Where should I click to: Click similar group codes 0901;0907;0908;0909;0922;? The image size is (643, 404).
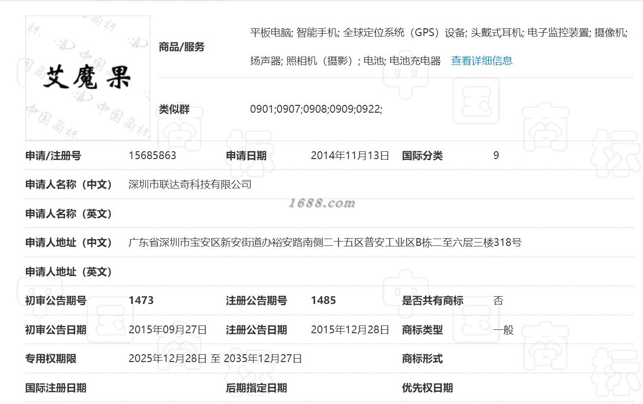coord(316,110)
